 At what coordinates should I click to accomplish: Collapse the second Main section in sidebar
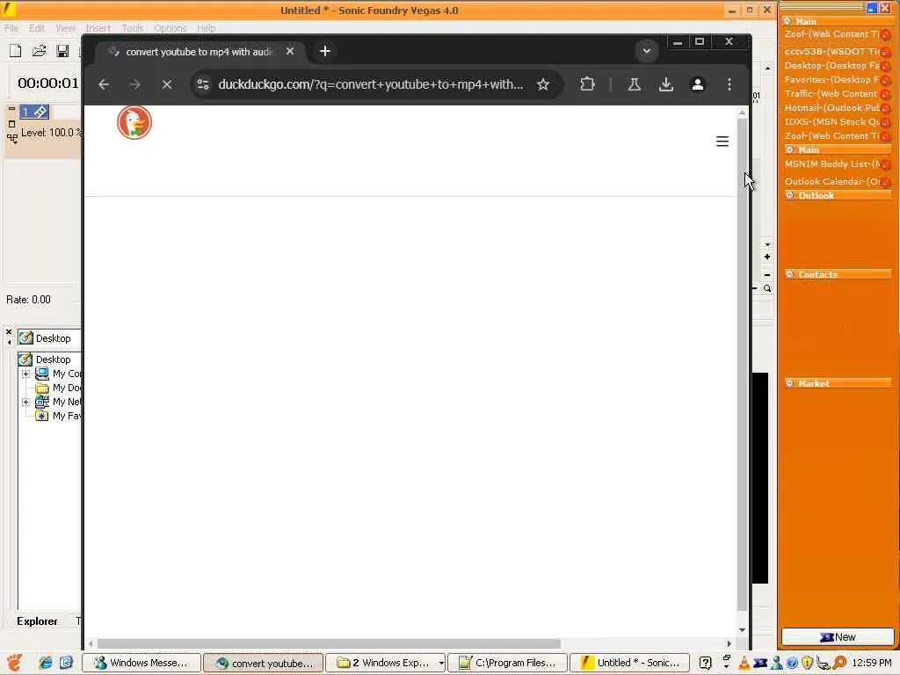point(790,149)
